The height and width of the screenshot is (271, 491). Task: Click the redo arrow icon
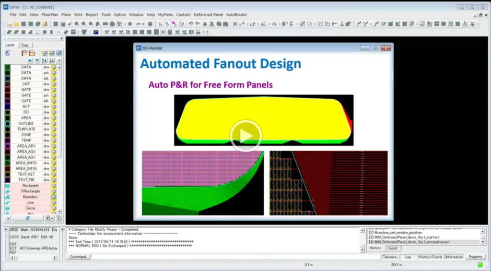(x=198, y=24)
